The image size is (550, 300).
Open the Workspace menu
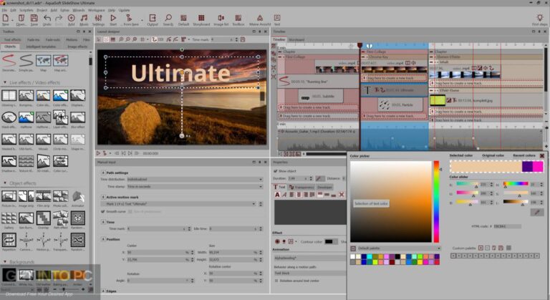tap(96, 10)
